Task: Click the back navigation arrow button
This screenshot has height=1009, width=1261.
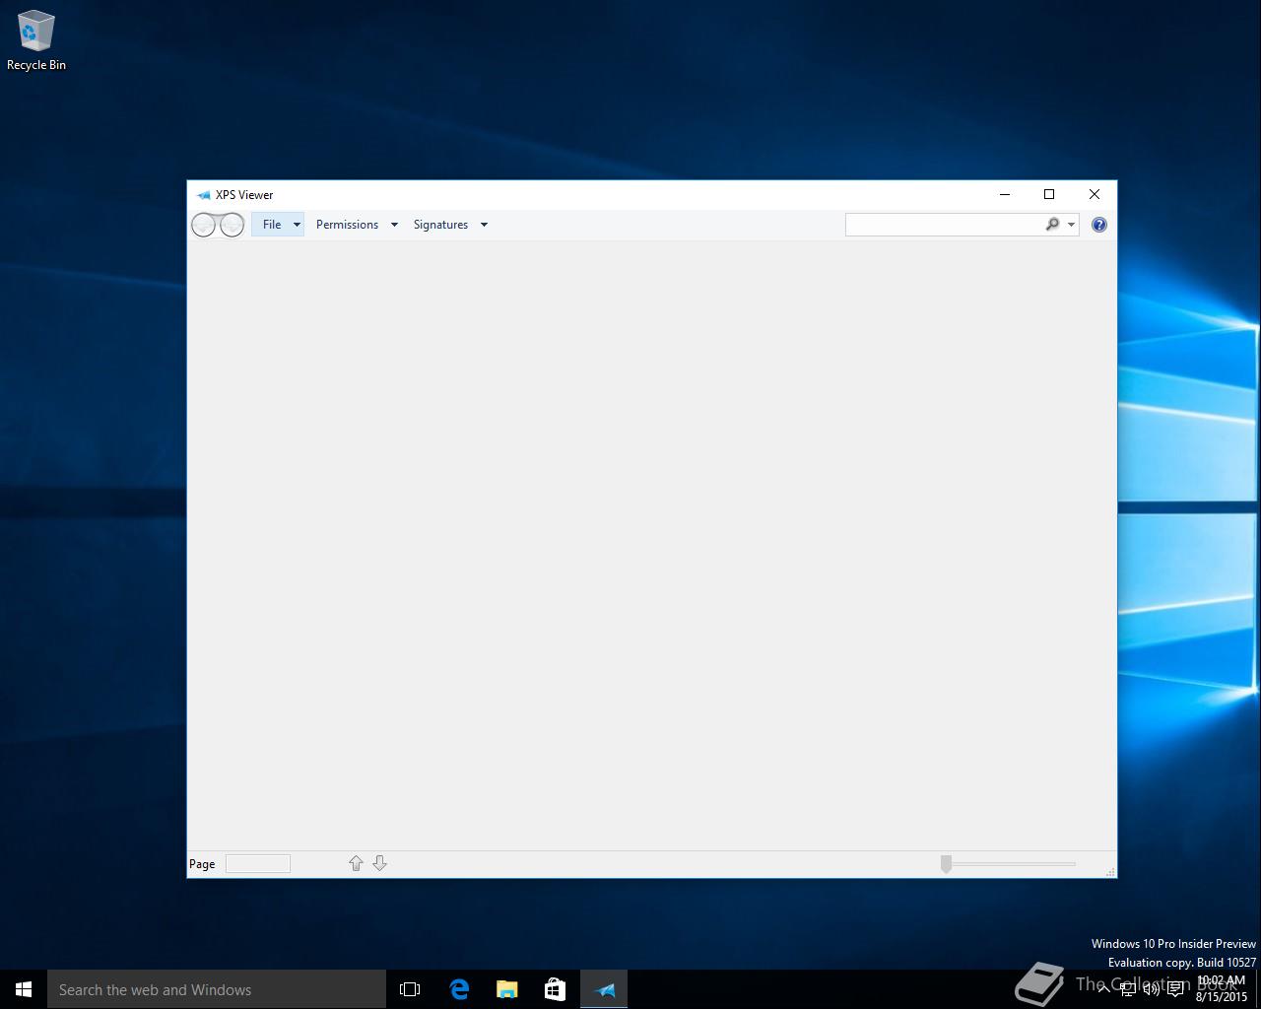Action: click(x=204, y=226)
